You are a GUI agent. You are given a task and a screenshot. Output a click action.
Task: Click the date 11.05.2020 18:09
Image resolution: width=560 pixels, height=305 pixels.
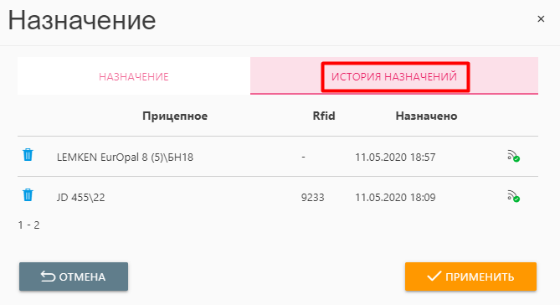coord(395,198)
